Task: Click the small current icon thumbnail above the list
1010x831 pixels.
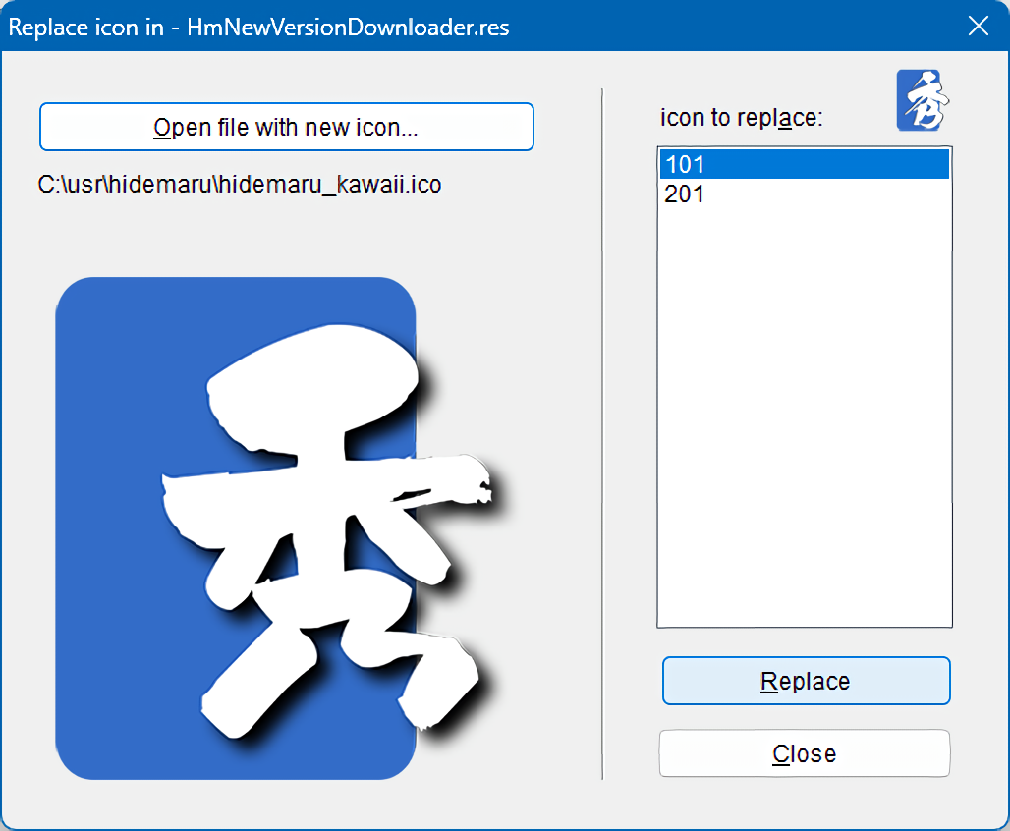Action: pos(924,100)
